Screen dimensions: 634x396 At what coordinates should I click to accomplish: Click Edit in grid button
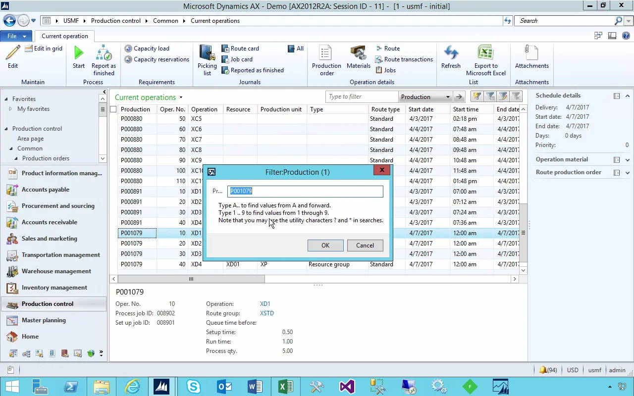tap(43, 49)
